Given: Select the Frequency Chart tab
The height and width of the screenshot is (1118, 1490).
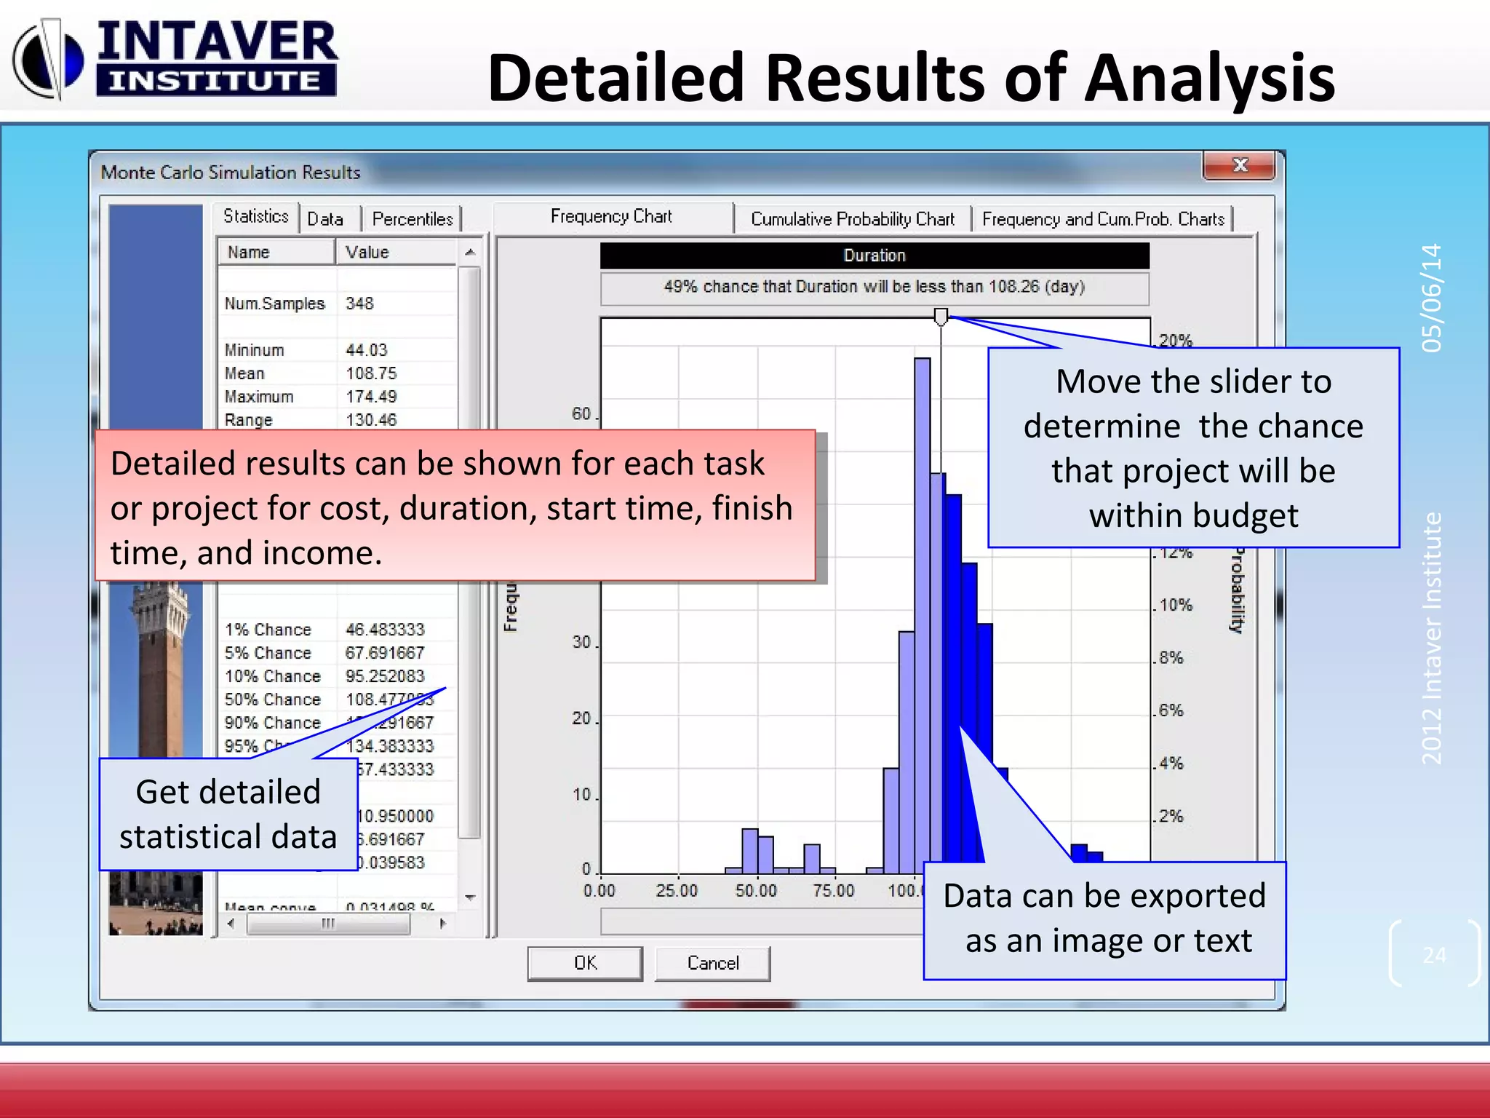Looking at the screenshot, I should pos(611,217).
